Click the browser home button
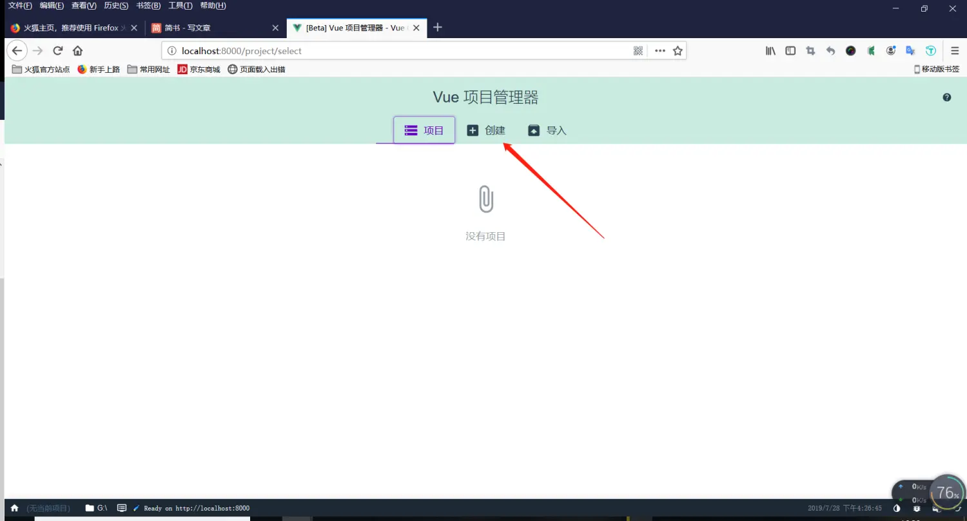 tap(77, 51)
